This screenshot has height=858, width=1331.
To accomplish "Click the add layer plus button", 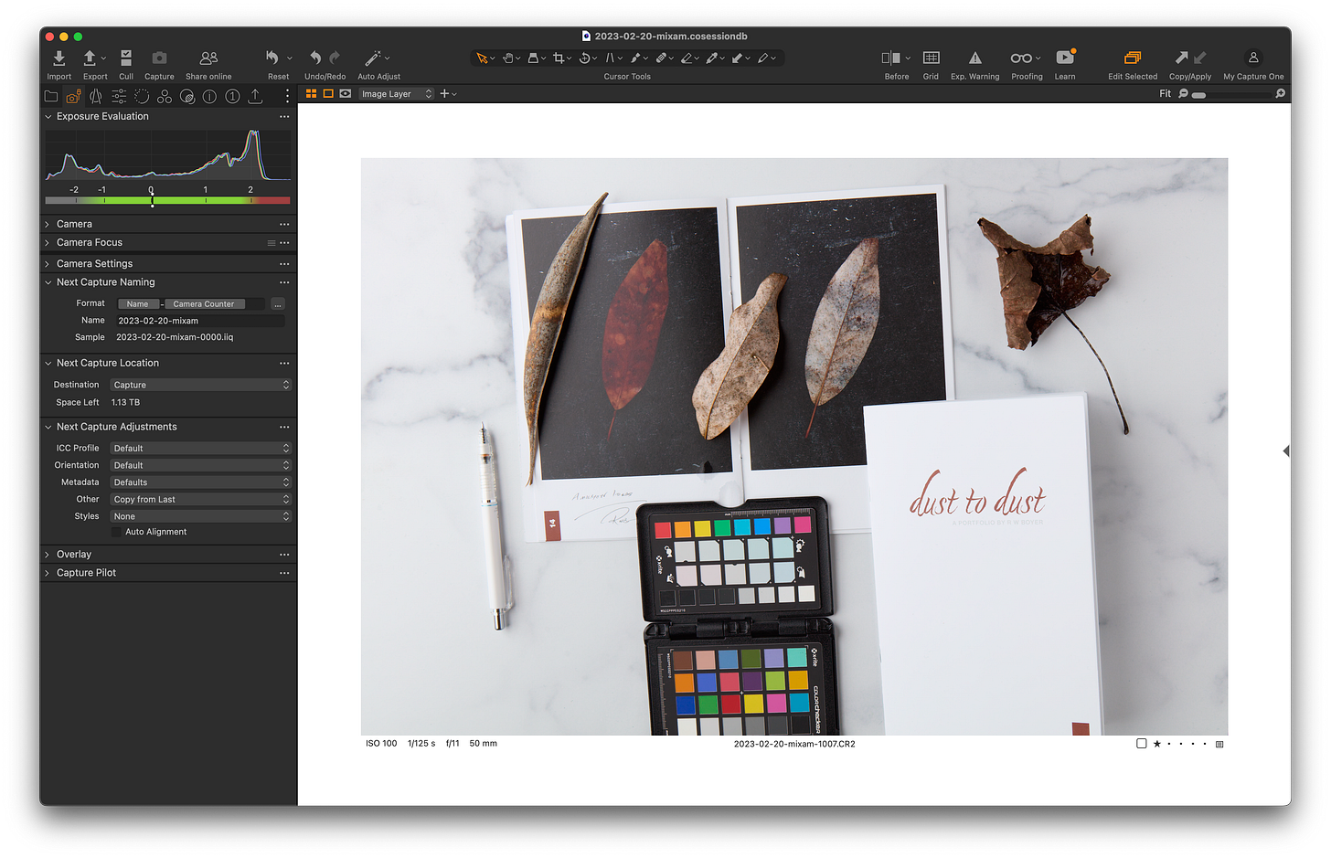I will pos(445,94).
